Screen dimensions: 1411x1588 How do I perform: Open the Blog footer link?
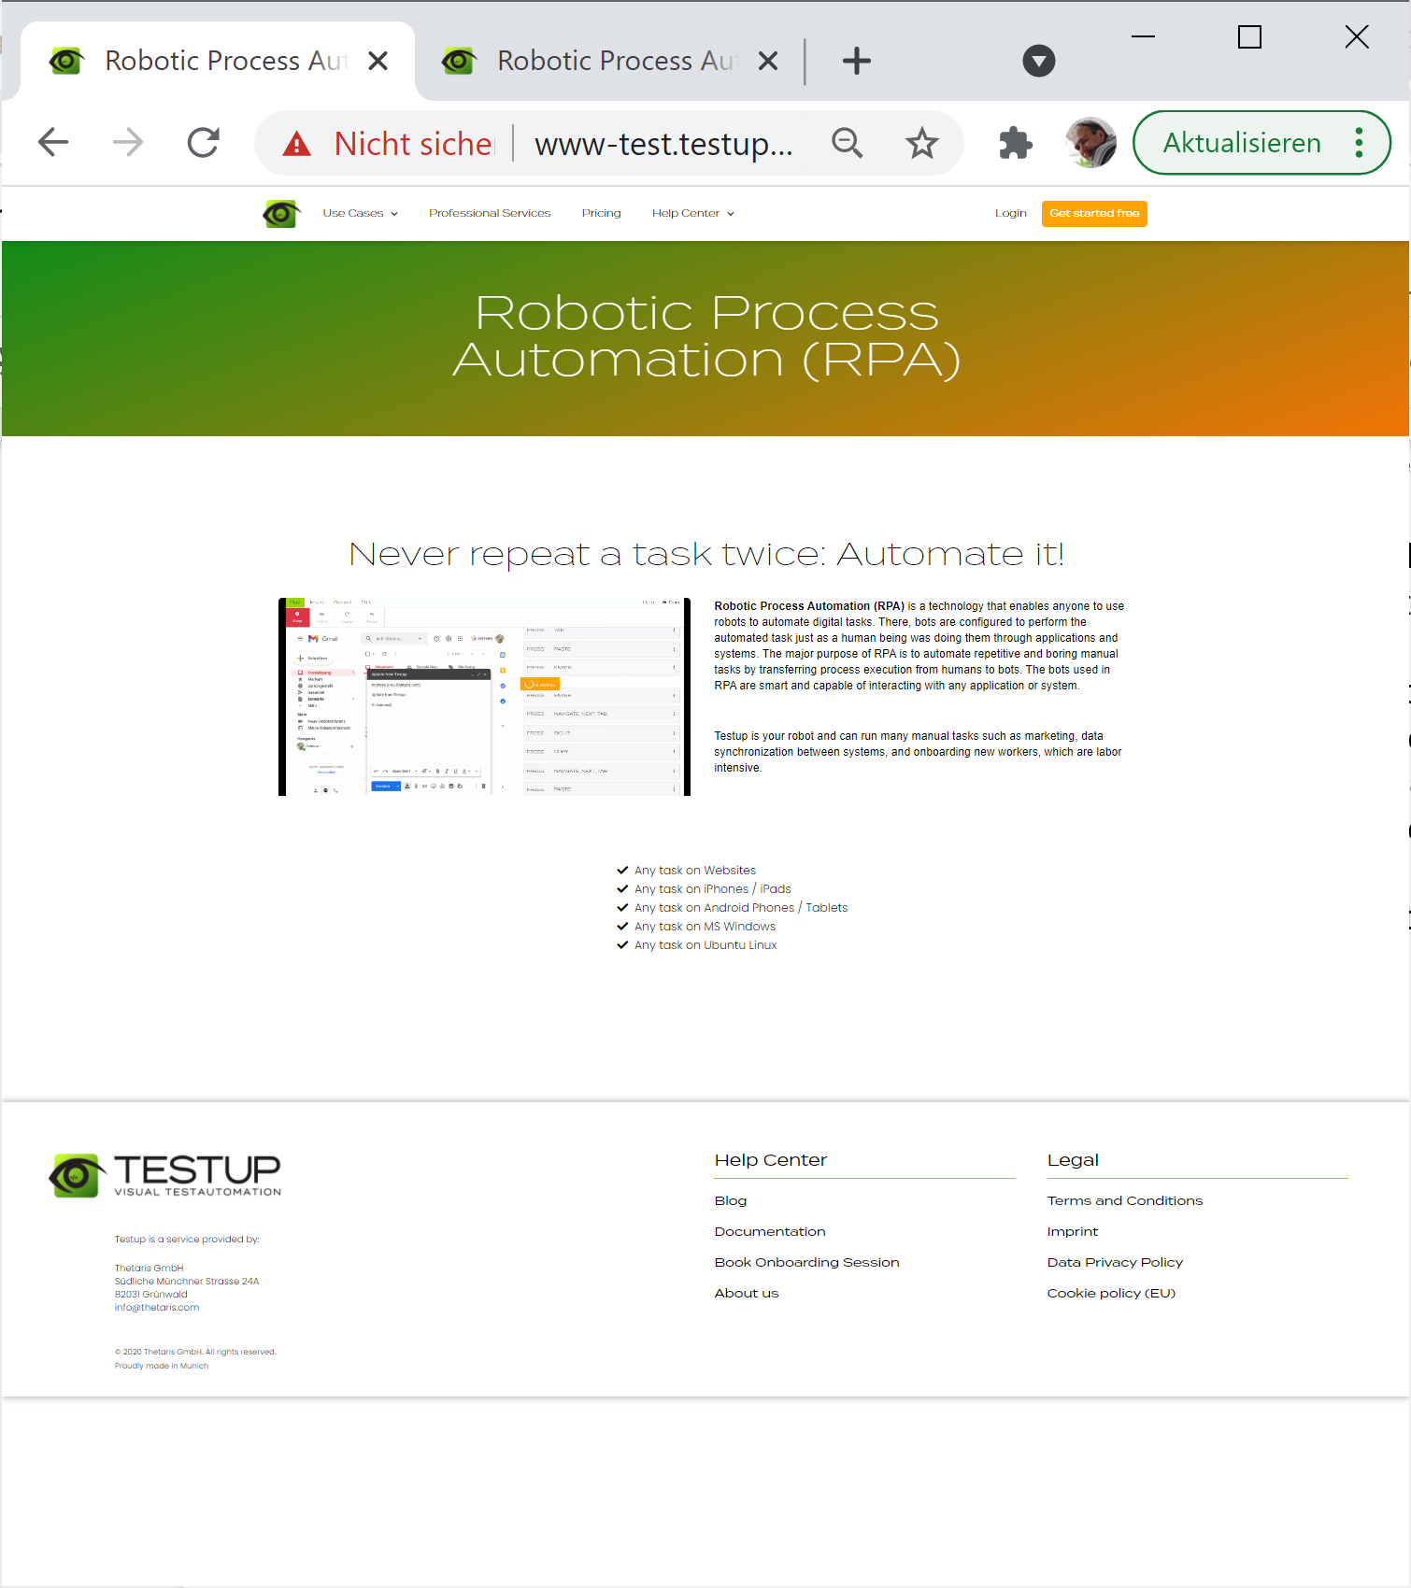(731, 1200)
